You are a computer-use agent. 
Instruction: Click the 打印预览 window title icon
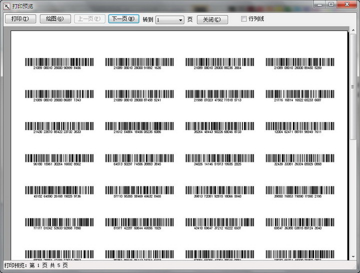(x=6, y=6)
